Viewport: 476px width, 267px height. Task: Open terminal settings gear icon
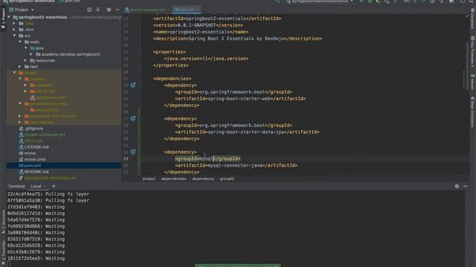tap(457, 186)
